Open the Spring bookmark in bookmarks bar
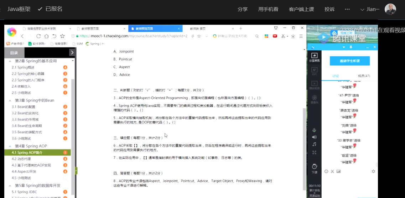The image size is (405, 198). [95, 44]
